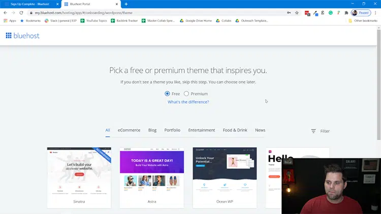
Task: Click the What's the difference? link
Action: click(x=188, y=102)
